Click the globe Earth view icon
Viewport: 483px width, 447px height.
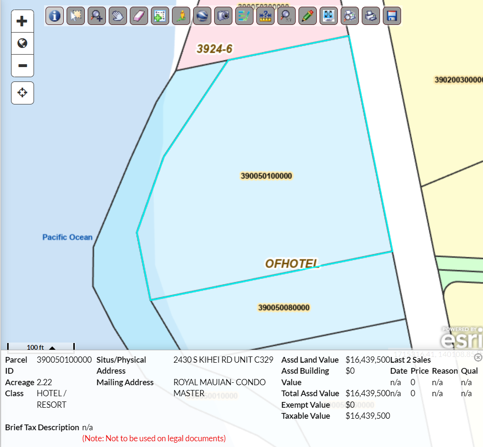click(x=202, y=16)
